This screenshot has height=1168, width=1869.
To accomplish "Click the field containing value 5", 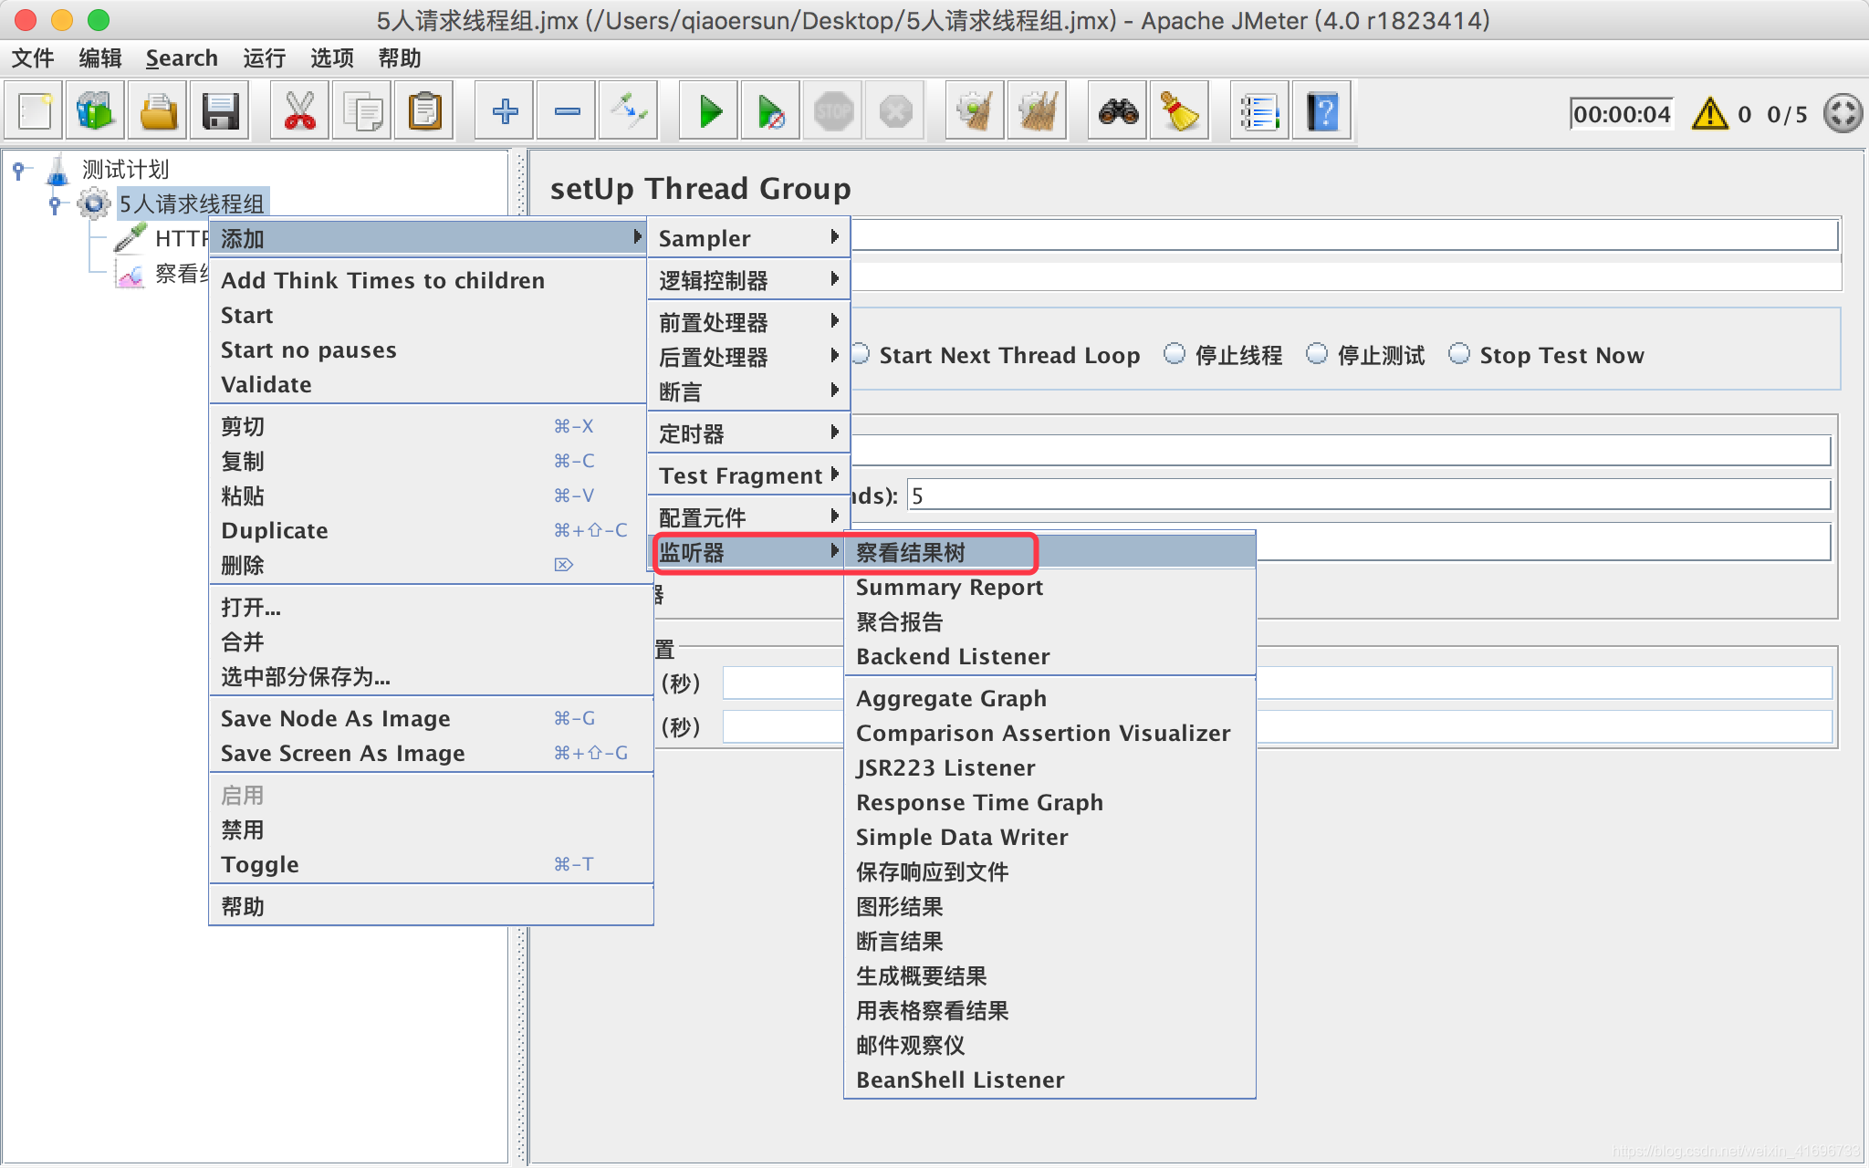I will (x=1369, y=495).
